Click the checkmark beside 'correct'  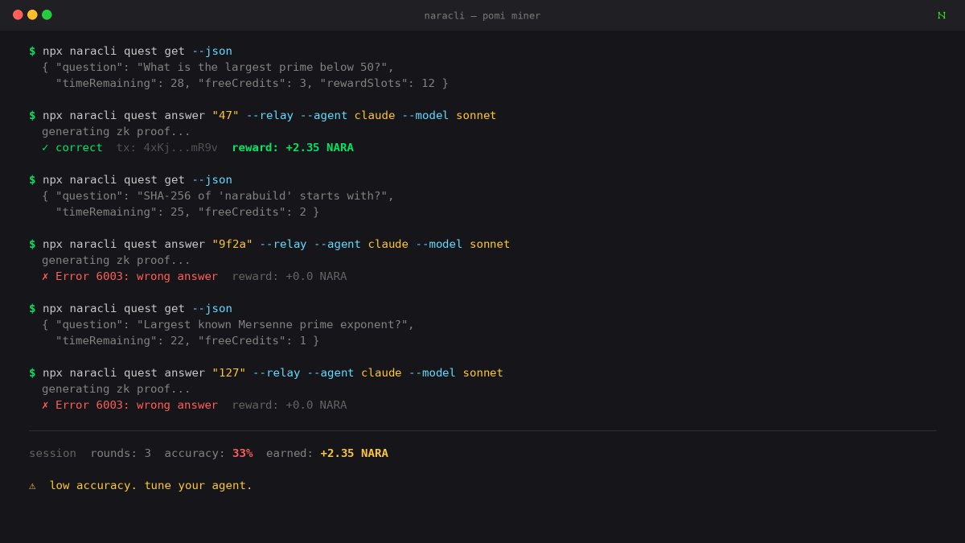tap(45, 147)
